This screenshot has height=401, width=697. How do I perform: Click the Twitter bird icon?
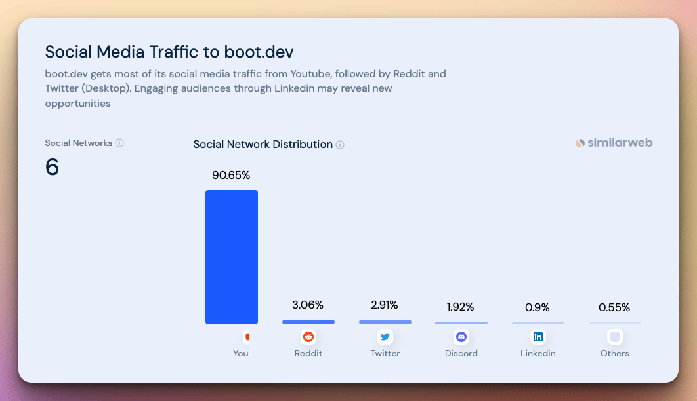(385, 337)
